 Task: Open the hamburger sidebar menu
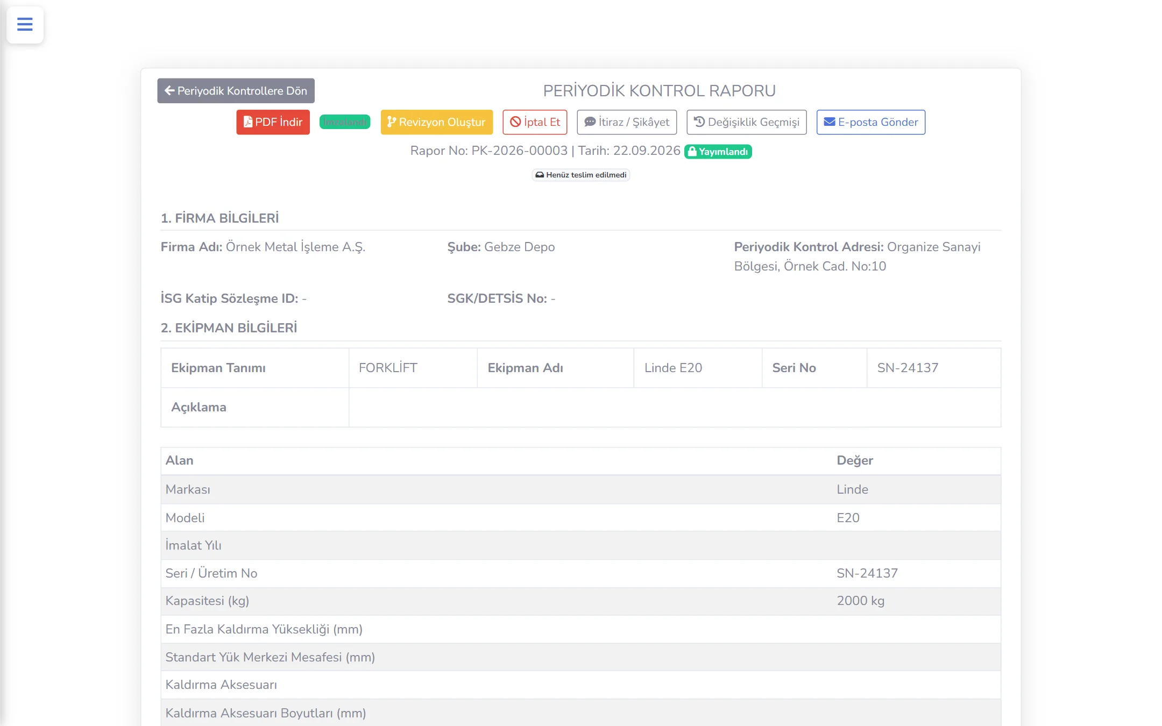click(25, 24)
